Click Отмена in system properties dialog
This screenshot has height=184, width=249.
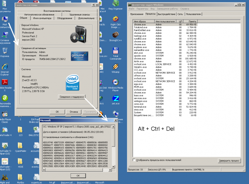(x=74, y=112)
